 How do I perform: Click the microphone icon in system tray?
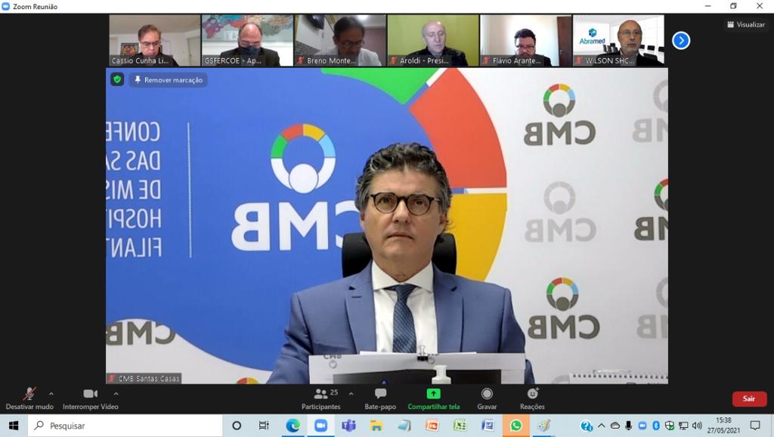[628, 426]
